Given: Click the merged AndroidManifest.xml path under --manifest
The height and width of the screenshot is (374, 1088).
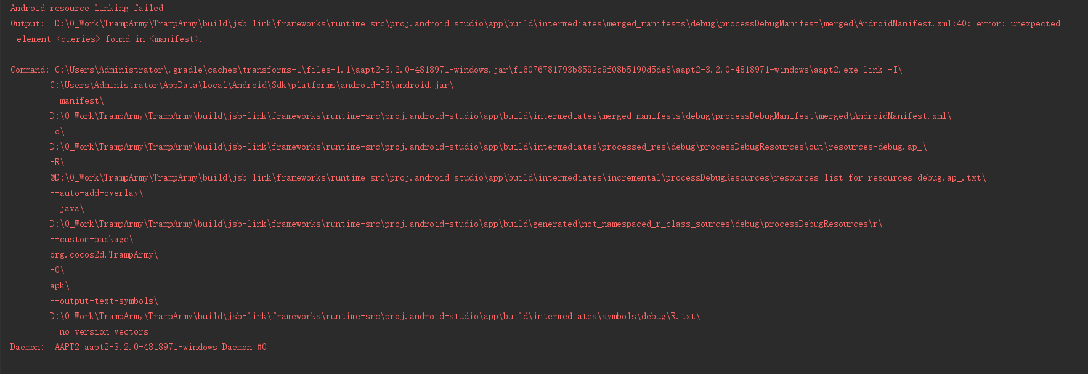Looking at the screenshot, I should click(x=500, y=116).
